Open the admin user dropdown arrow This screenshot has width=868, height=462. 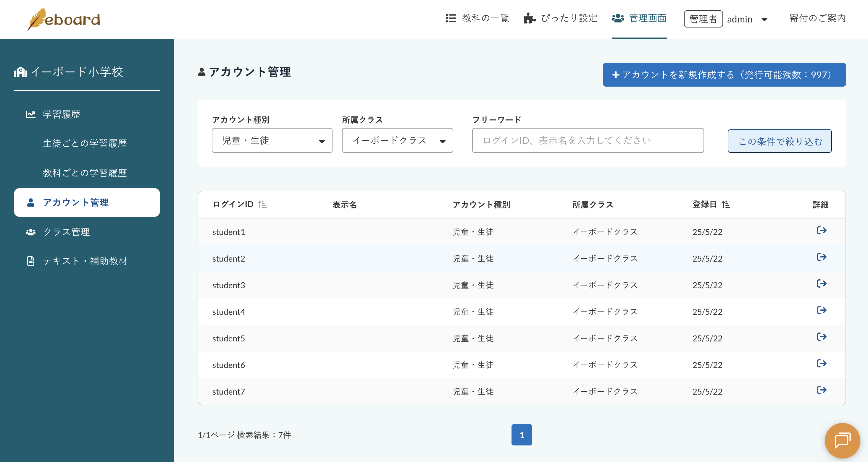point(764,20)
